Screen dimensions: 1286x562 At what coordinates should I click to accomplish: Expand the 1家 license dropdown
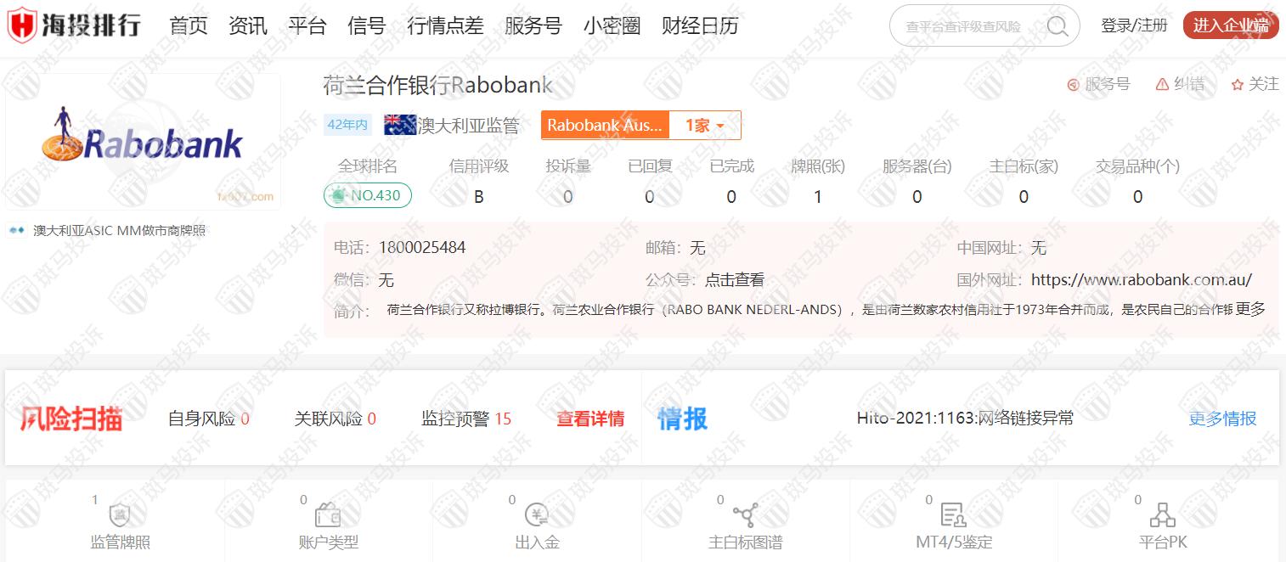704,126
